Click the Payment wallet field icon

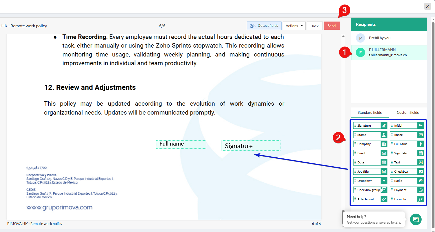(421, 190)
